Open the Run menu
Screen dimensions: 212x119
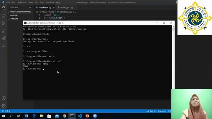pos(42,2)
